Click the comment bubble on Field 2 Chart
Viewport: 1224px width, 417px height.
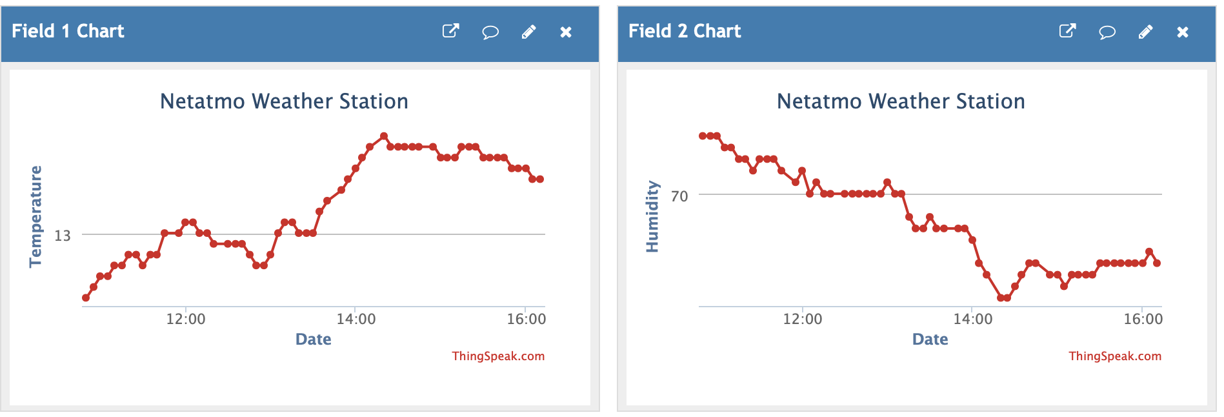[x=1107, y=32]
